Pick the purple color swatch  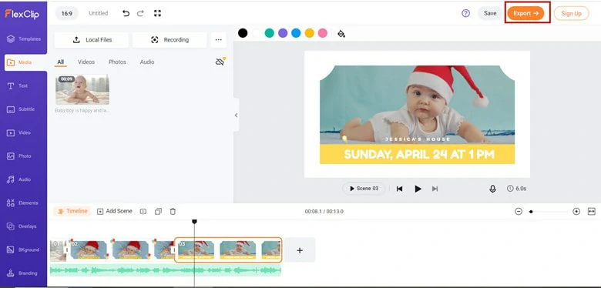(x=283, y=33)
